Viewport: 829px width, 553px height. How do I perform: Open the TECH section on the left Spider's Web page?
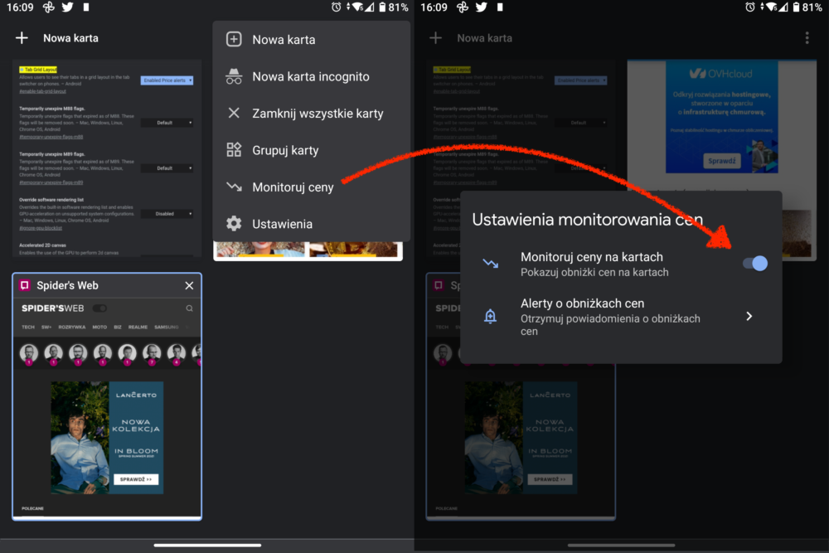[x=28, y=327]
